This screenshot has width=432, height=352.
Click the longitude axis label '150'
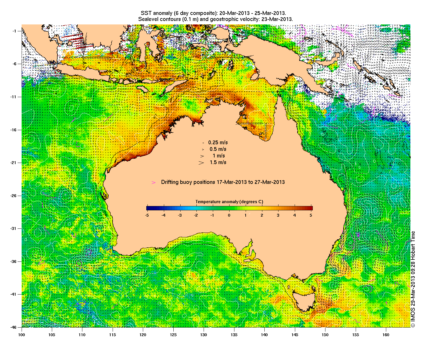(325, 335)
